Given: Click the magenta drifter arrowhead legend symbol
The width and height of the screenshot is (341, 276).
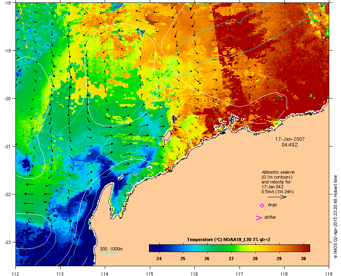Looking at the screenshot, I should pos(259,218).
